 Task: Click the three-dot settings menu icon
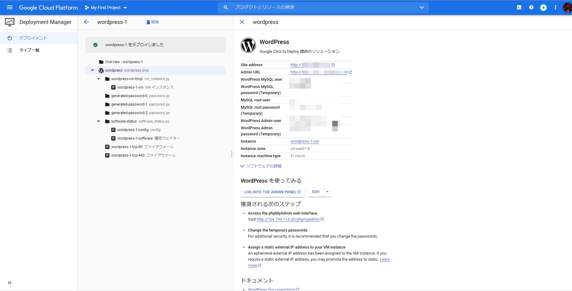coord(556,7)
